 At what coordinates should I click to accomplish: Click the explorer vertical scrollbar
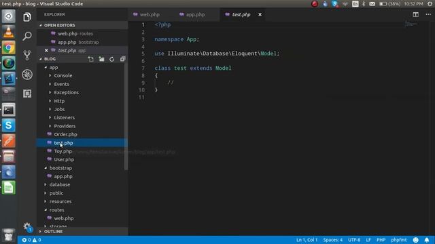click(126, 116)
